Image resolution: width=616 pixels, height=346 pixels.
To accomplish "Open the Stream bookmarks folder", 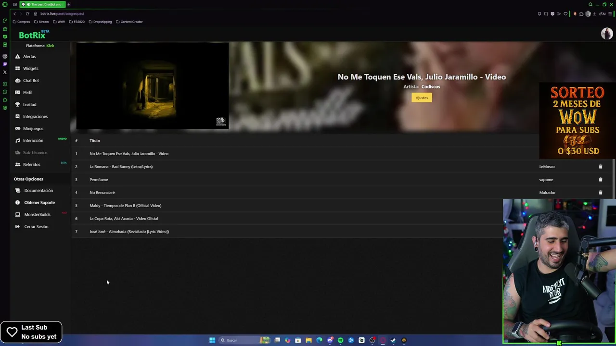I will pos(41,22).
